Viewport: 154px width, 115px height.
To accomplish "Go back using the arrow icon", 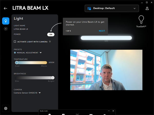I will (5, 8).
